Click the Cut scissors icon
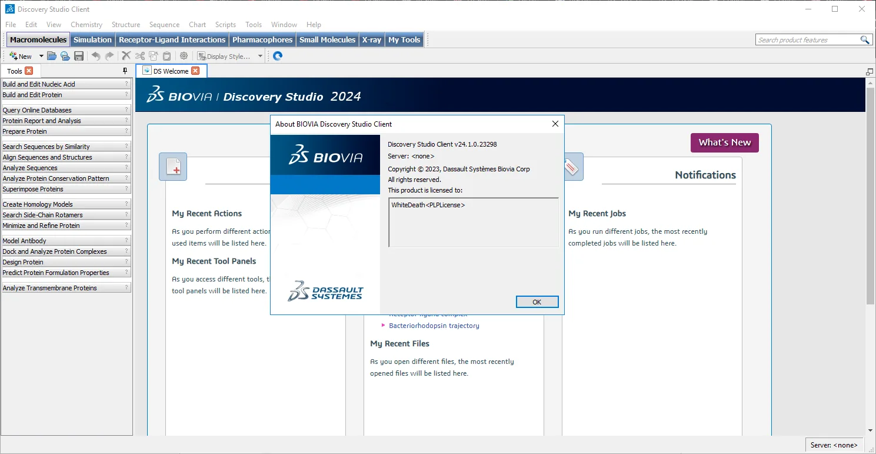This screenshot has height=454, width=876. tap(140, 56)
